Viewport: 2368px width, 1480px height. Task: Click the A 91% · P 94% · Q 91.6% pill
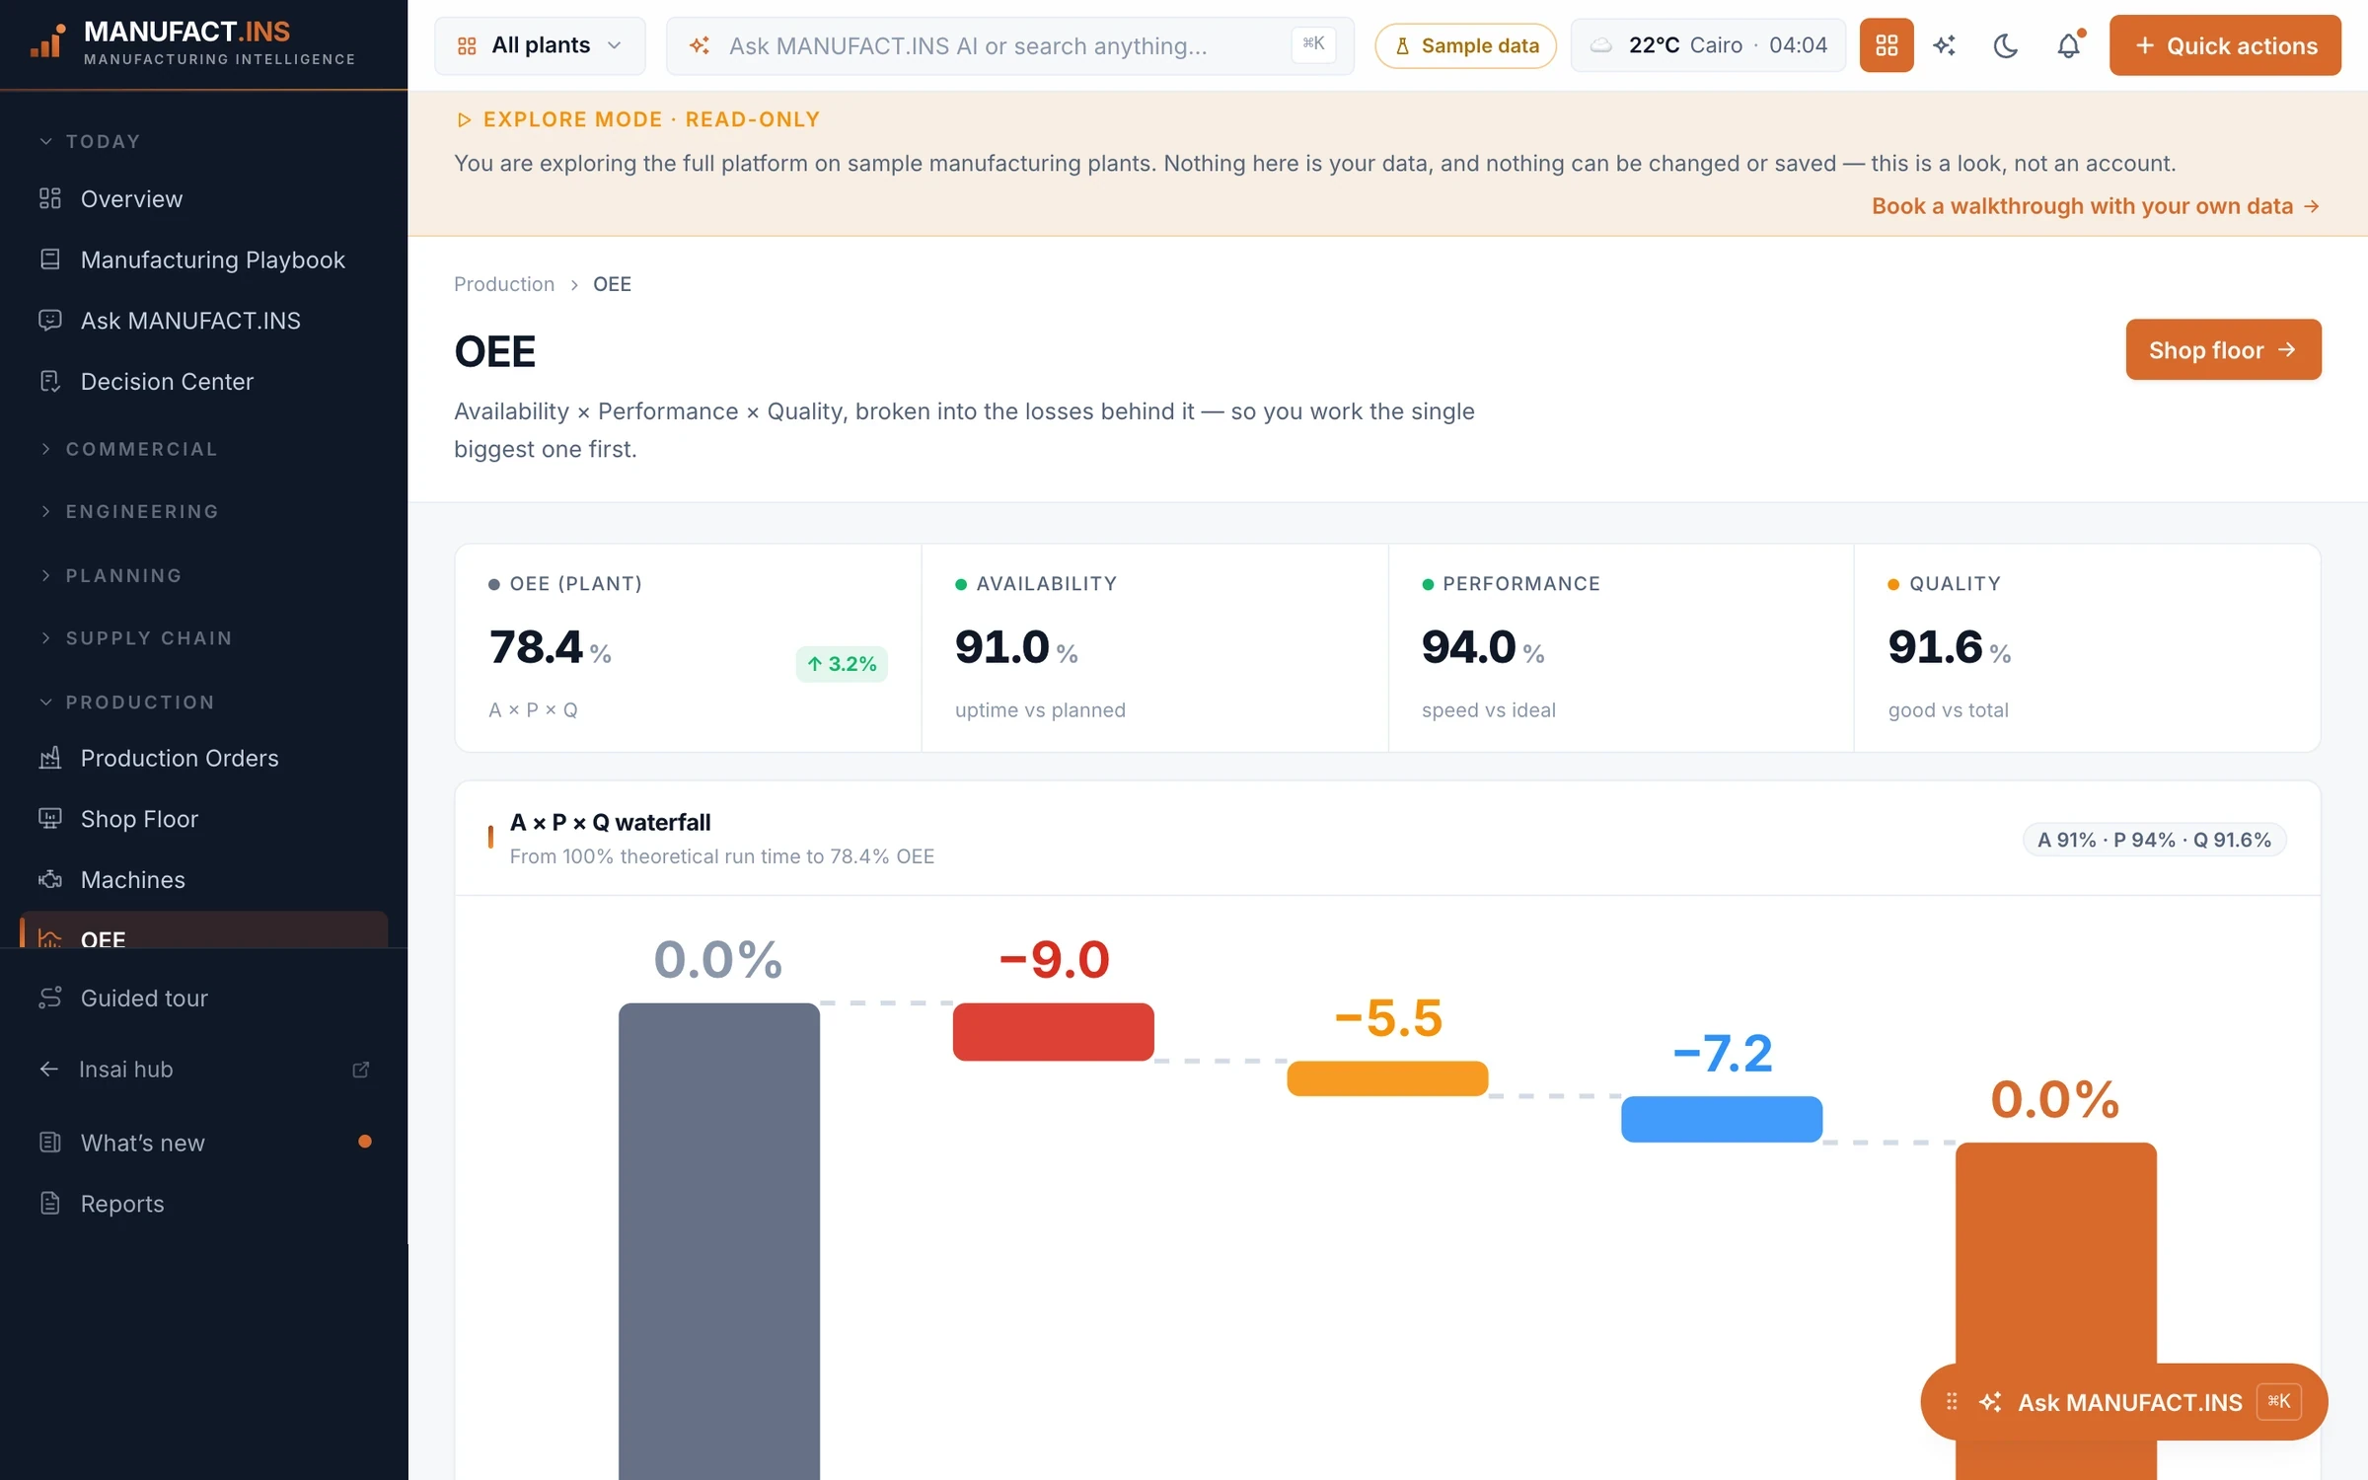[2154, 840]
